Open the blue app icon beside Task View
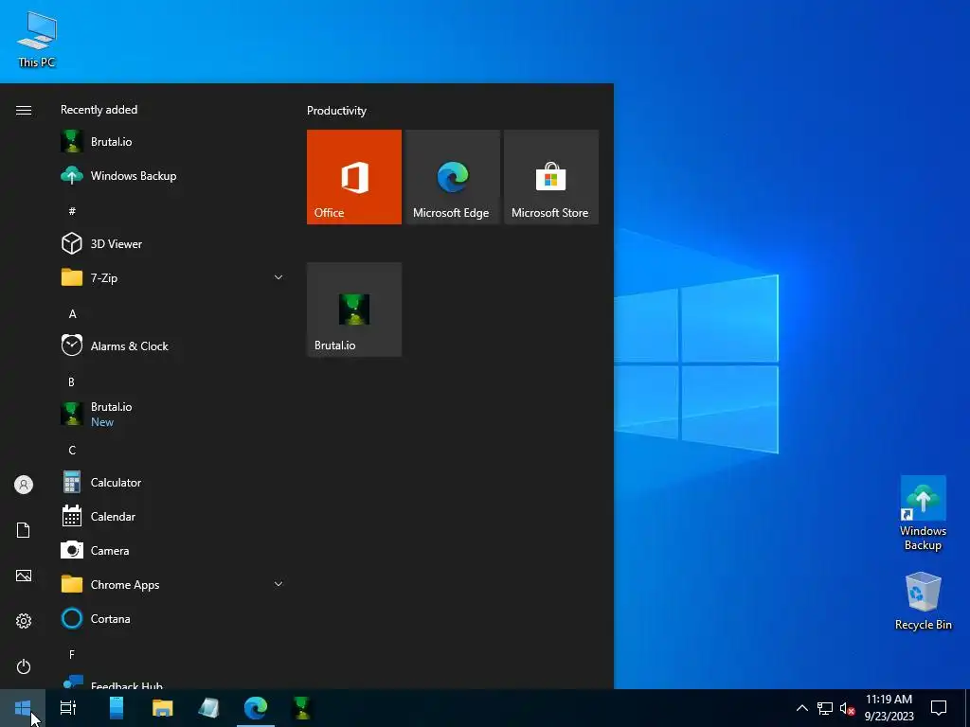This screenshot has height=727, width=970. (x=117, y=708)
